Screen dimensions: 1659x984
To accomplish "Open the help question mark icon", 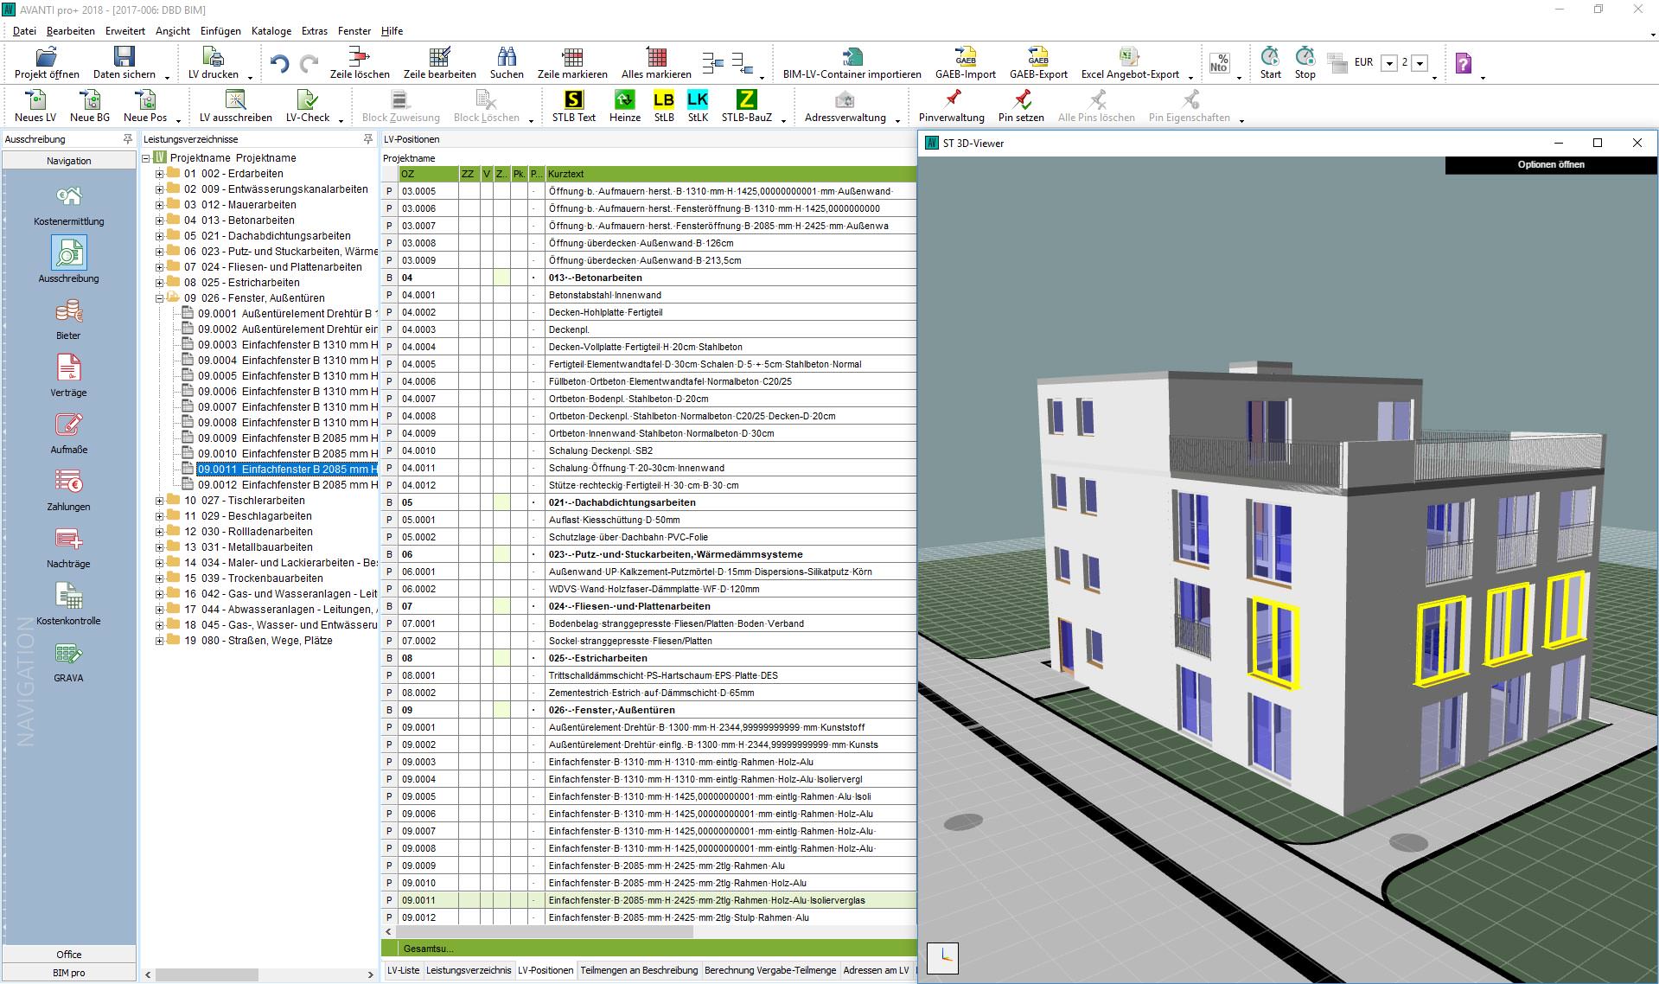I will pyautogui.click(x=1464, y=63).
